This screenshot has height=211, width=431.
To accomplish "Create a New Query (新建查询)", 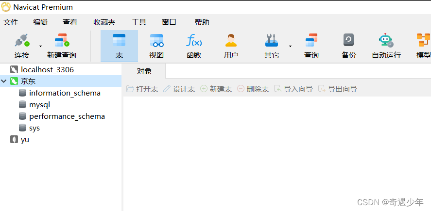I will pyautogui.click(x=62, y=46).
